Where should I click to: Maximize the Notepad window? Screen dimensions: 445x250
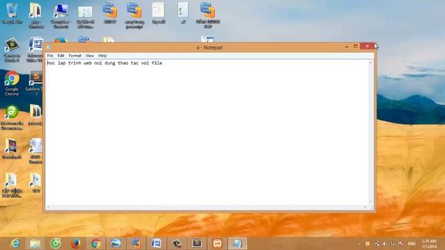pos(355,47)
